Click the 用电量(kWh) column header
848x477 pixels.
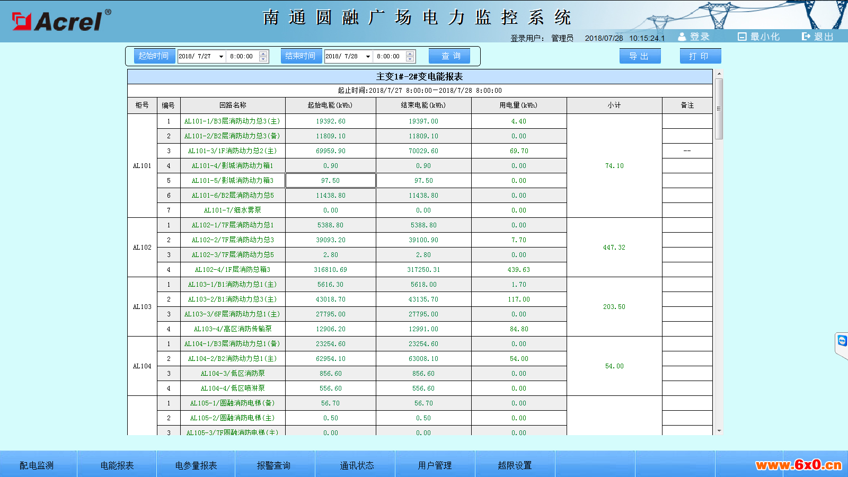pyautogui.click(x=519, y=105)
